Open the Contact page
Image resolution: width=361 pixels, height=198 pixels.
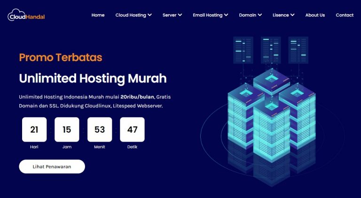pos(345,15)
